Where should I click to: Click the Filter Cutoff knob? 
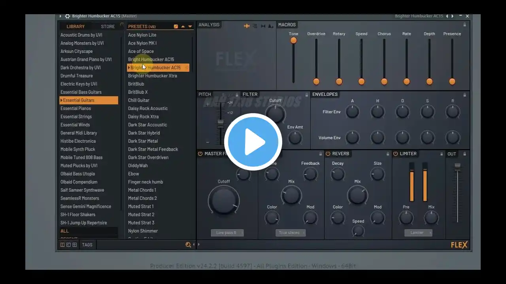(x=275, y=114)
